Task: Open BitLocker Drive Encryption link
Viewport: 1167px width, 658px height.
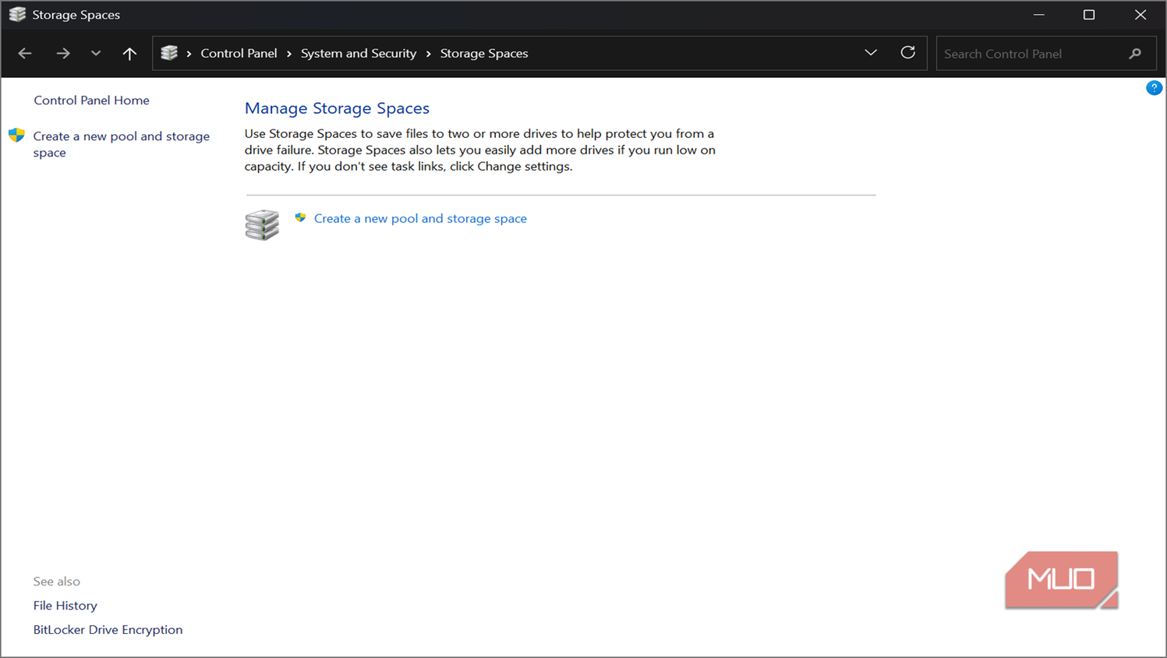Action: click(x=108, y=630)
